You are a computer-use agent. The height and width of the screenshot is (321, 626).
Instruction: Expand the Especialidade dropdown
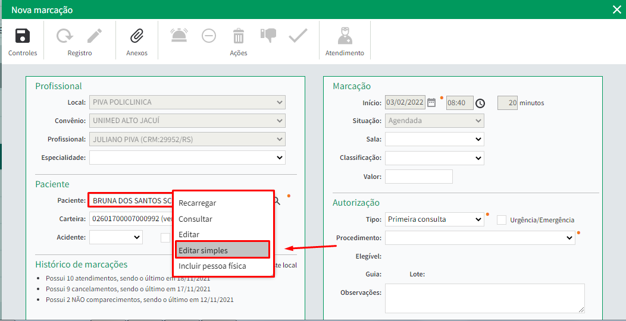(187, 158)
